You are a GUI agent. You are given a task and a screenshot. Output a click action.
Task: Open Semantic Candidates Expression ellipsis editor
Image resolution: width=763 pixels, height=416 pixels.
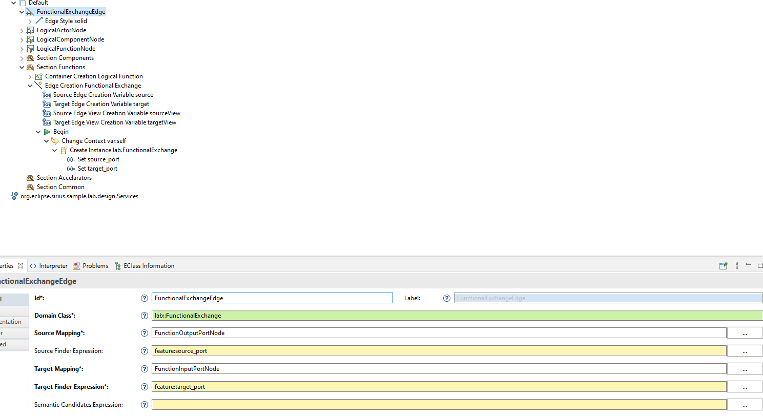(x=745, y=405)
